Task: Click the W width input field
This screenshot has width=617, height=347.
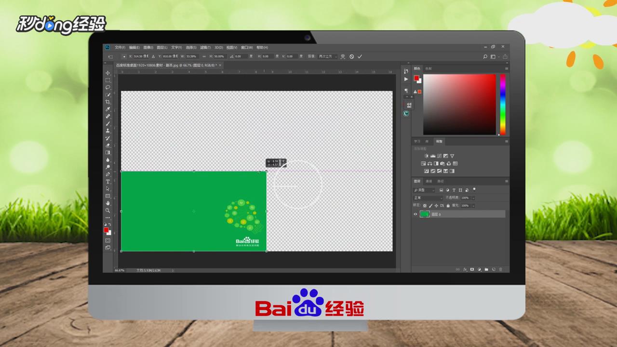Action: (x=192, y=56)
